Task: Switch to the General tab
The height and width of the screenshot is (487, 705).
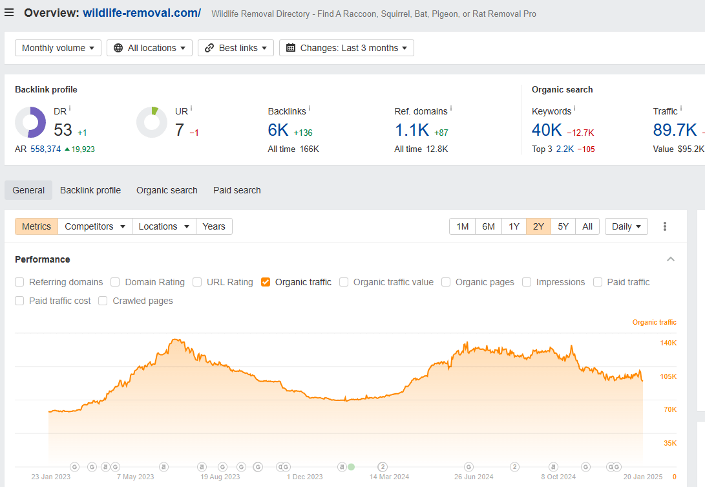Action: click(28, 190)
